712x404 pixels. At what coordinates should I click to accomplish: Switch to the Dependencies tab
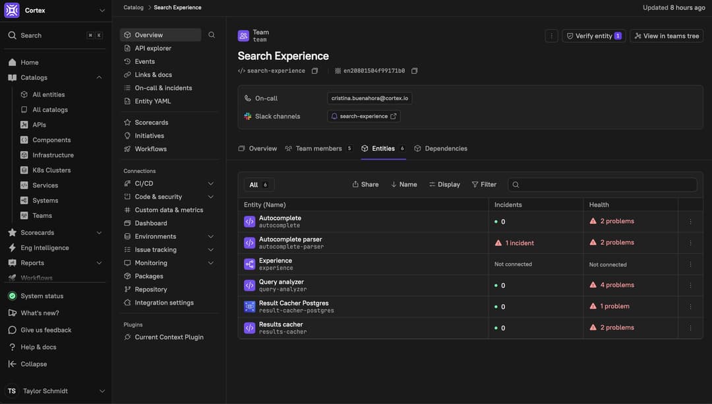tap(441, 147)
